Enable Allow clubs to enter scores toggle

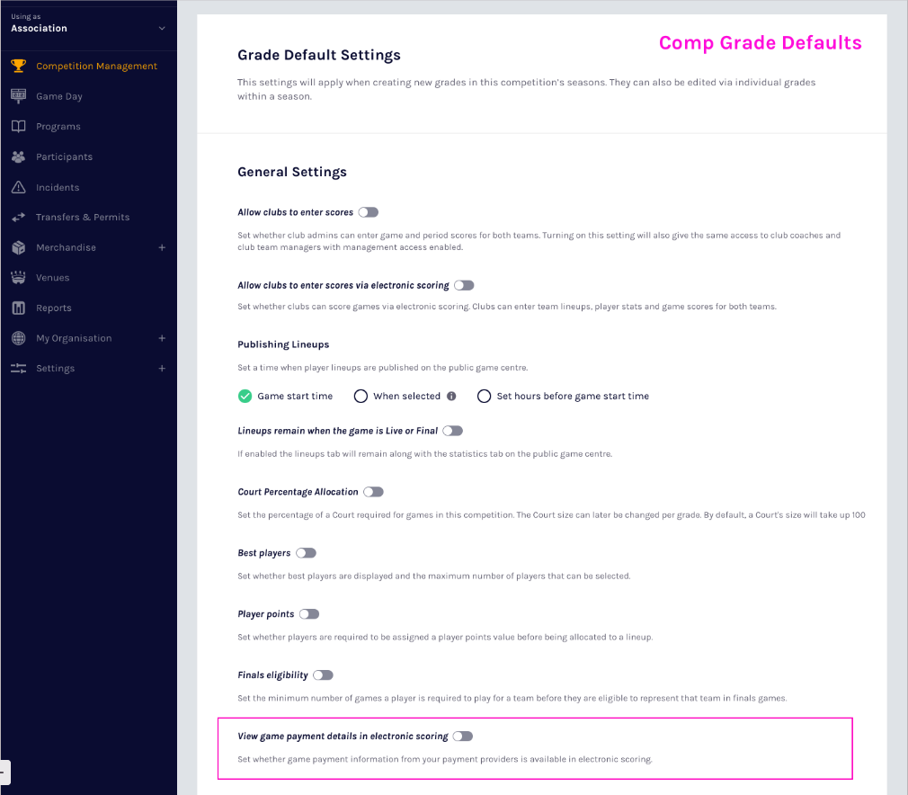click(x=368, y=212)
